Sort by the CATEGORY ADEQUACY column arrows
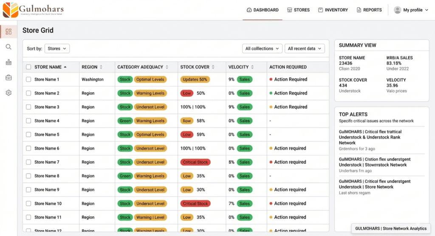 click(167, 67)
